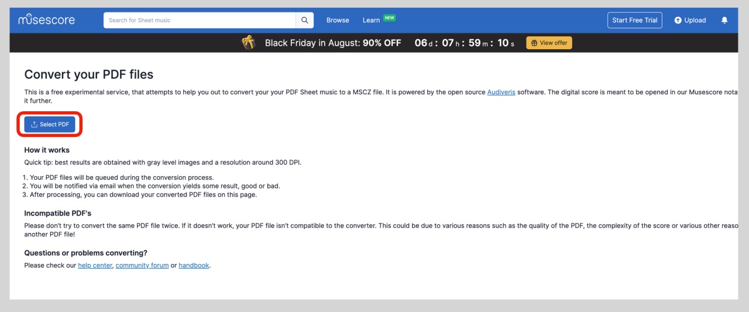Click the Musescore logo
The width and height of the screenshot is (749, 312).
pyautogui.click(x=47, y=20)
